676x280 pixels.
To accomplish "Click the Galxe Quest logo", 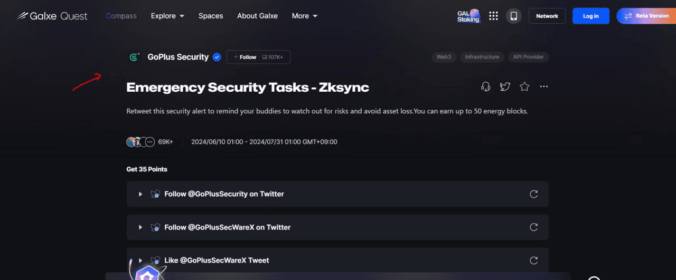I will point(52,16).
